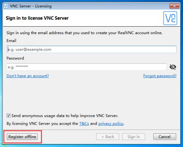Focus the Email input field
The width and height of the screenshot is (183, 147).
91,50
